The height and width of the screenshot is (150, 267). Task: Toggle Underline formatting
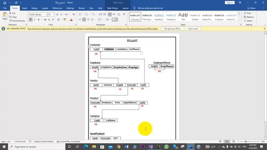pos(39,20)
